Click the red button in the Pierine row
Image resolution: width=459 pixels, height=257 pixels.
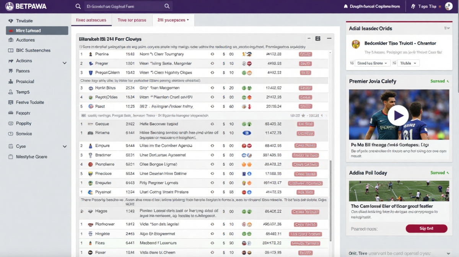pyautogui.click(x=305, y=54)
